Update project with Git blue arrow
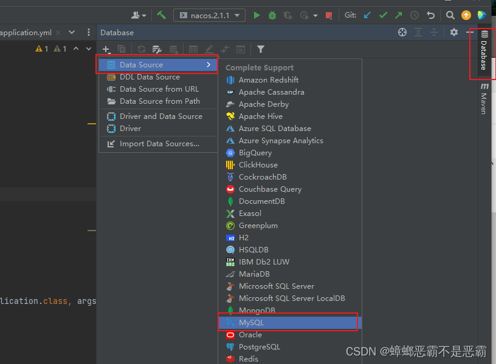Viewport: 496px width, 364px height. (367, 15)
